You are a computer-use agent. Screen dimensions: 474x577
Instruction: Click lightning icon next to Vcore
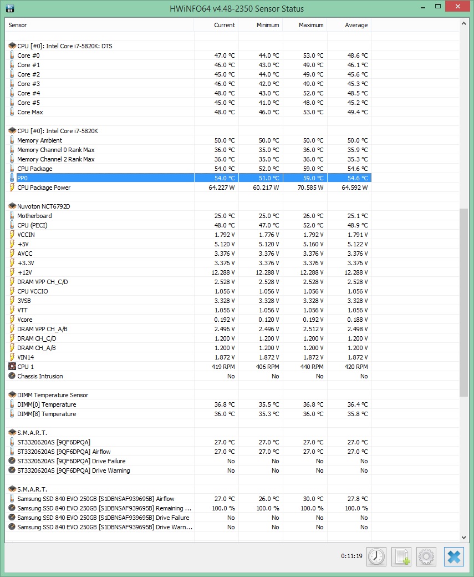click(x=12, y=320)
